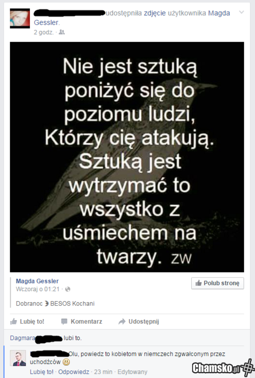Click the 'Komentarz' speech bubble icon
255x378 pixels.
[64, 321]
